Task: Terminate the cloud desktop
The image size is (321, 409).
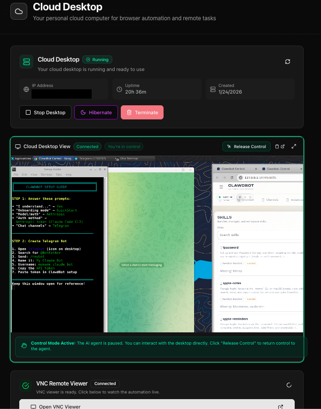Action: click(x=142, y=112)
